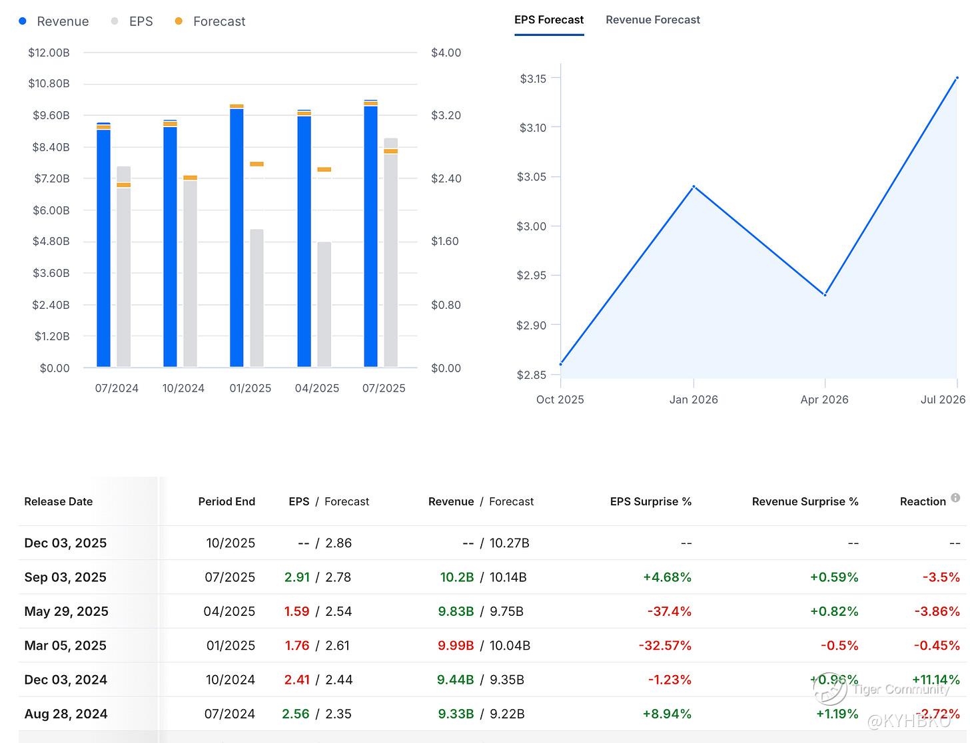Screen dimensions: 970x743
Task: Click the Tiger Community watermark logo
Action: point(829,689)
